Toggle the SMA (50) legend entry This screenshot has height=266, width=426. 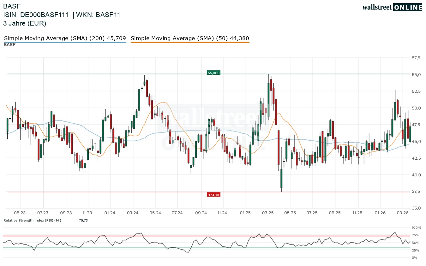pyautogui.click(x=190, y=38)
